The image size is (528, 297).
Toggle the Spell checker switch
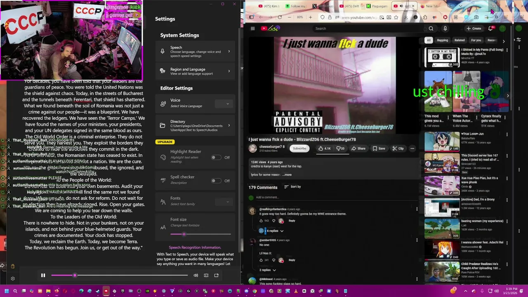coord(216,181)
